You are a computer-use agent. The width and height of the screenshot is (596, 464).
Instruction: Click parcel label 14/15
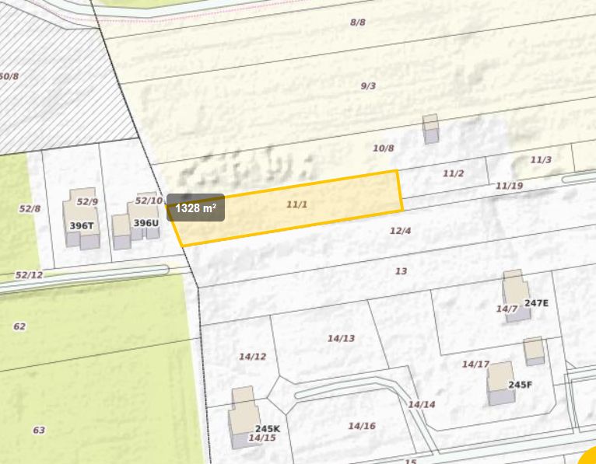pyautogui.click(x=262, y=438)
